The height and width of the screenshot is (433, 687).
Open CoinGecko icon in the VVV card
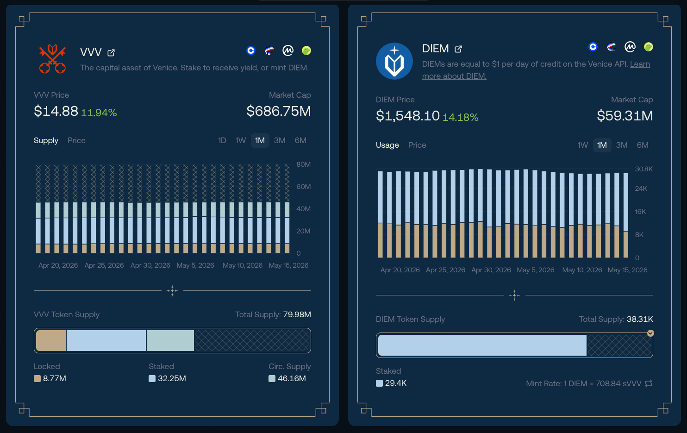(x=306, y=50)
